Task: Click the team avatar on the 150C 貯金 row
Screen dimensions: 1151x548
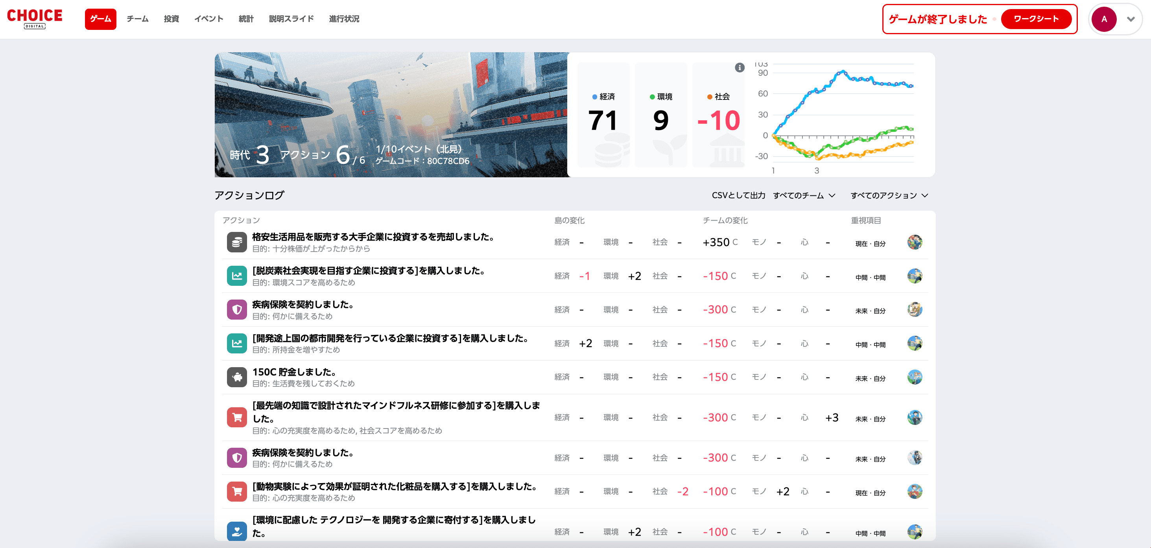Action: [914, 377]
